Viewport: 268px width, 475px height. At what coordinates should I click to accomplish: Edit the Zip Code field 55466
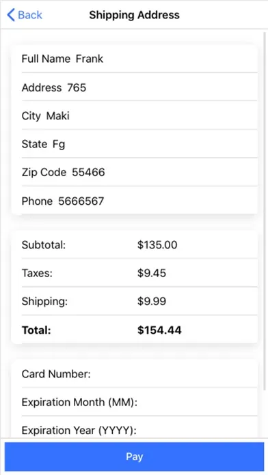pos(139,172)
